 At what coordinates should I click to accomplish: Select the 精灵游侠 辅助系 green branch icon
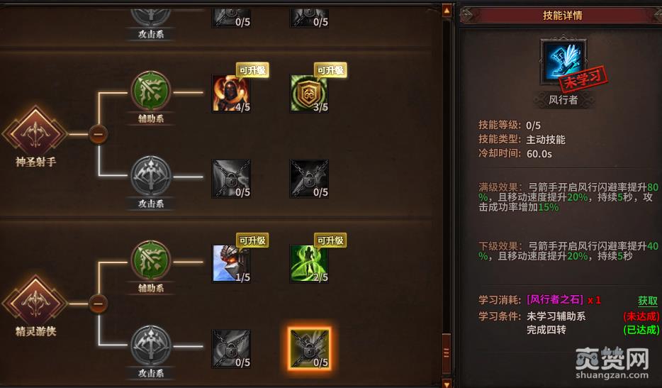(151, 261)
